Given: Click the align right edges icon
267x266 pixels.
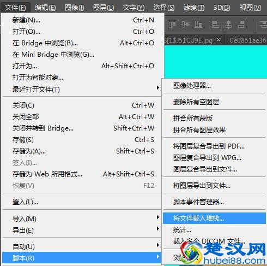Looking at the screenshot, I should pos(241,25).
